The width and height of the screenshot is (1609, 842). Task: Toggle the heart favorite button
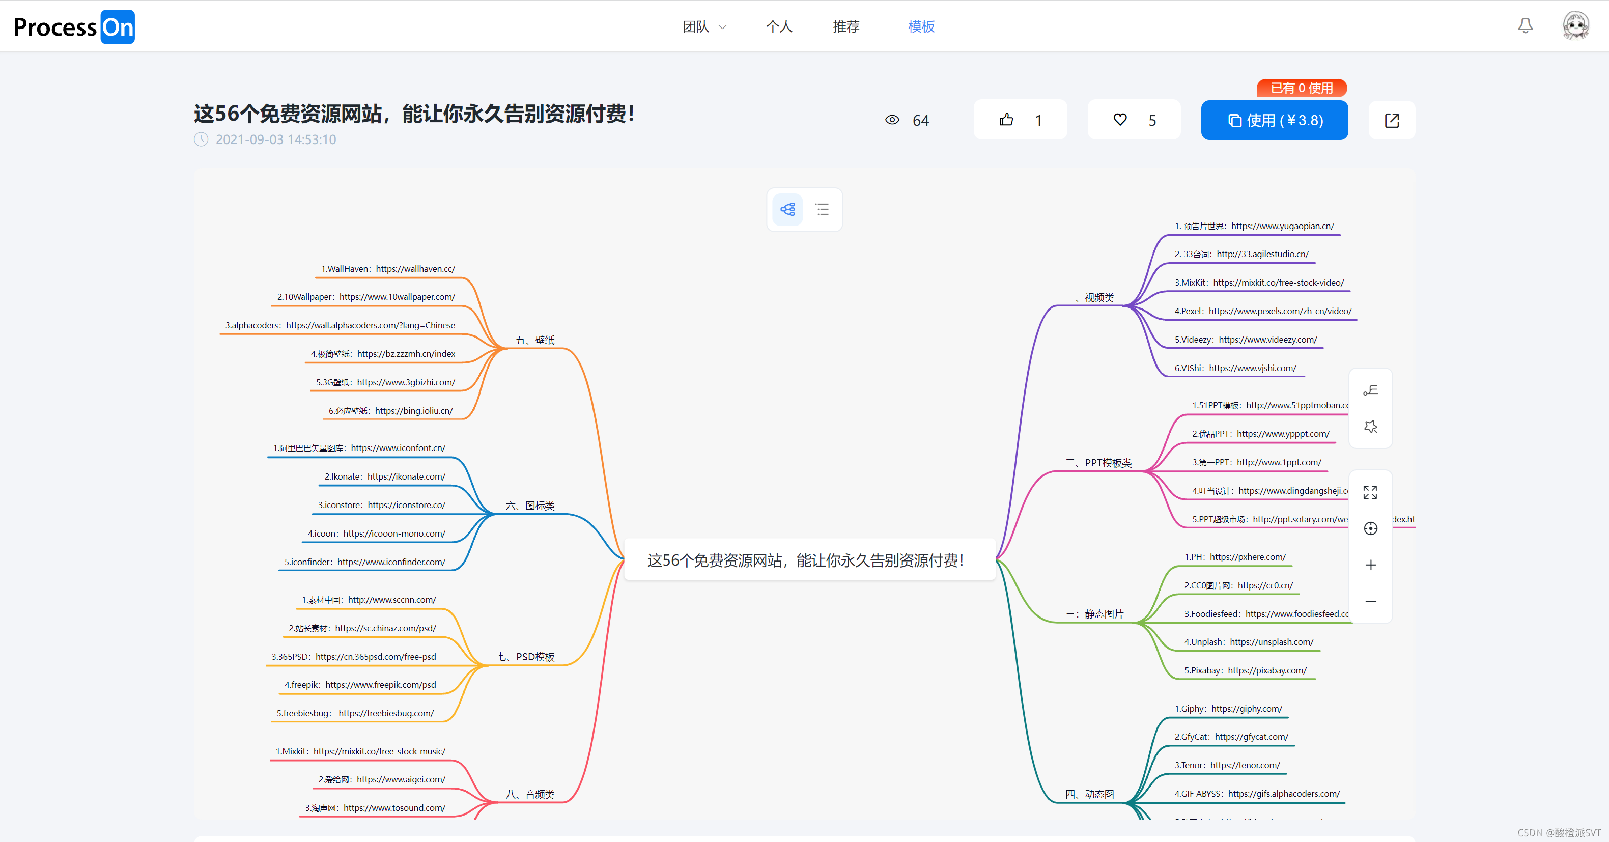point(1134,120)
